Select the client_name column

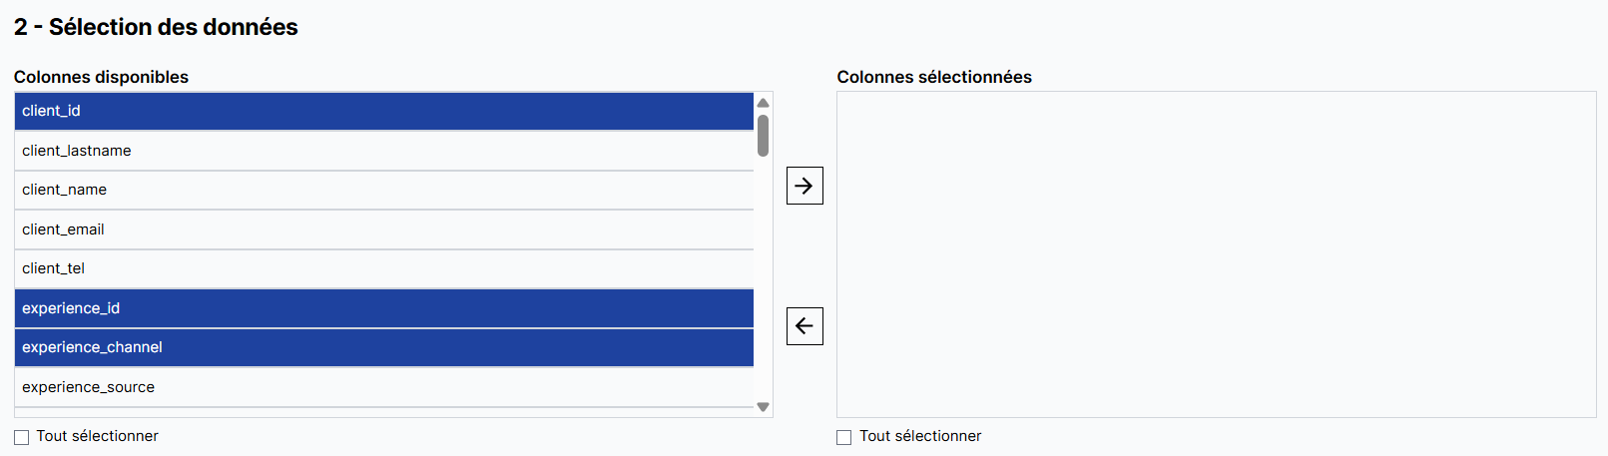(x=383, y=190)
